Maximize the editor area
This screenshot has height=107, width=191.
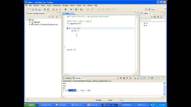[x=138, y=13]
